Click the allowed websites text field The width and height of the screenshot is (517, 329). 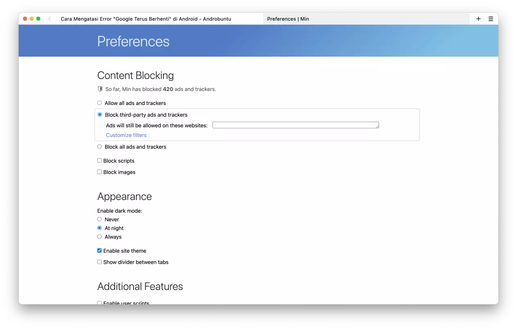(295, 125)
